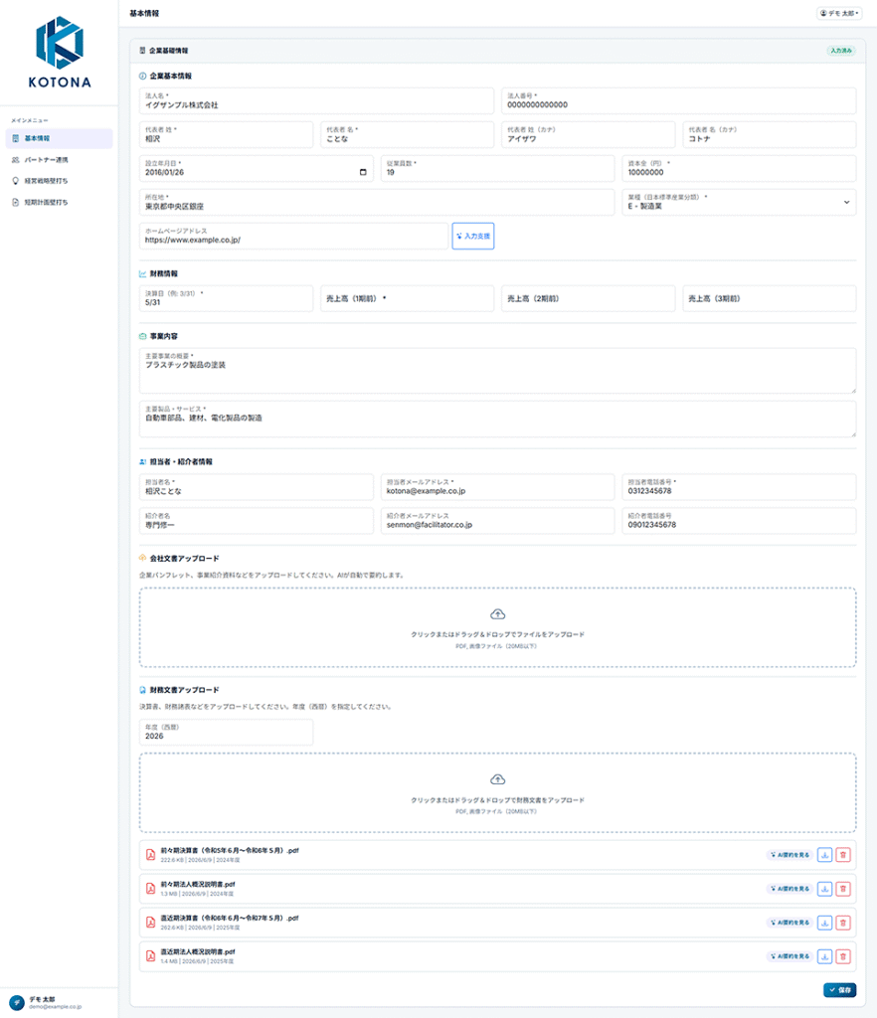View AI summary for 前々期決算書

(789, 855)
